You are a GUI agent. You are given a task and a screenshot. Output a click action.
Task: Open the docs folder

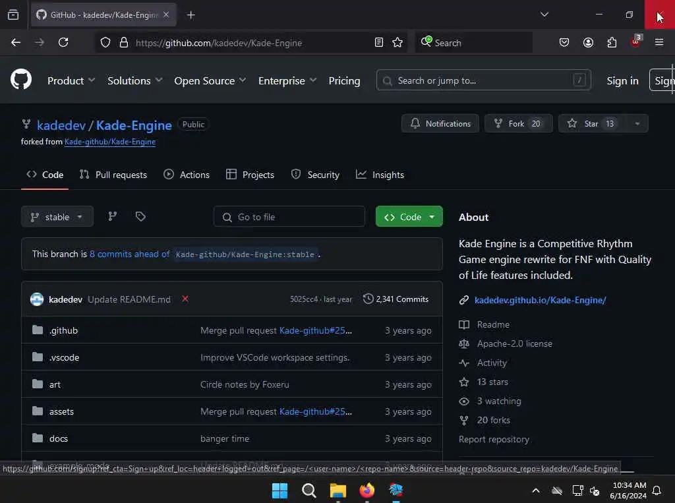click(x=58, y=438)
